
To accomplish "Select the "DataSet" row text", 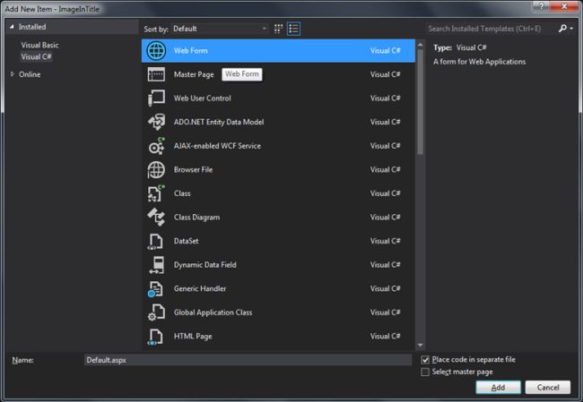I will 186,241.
